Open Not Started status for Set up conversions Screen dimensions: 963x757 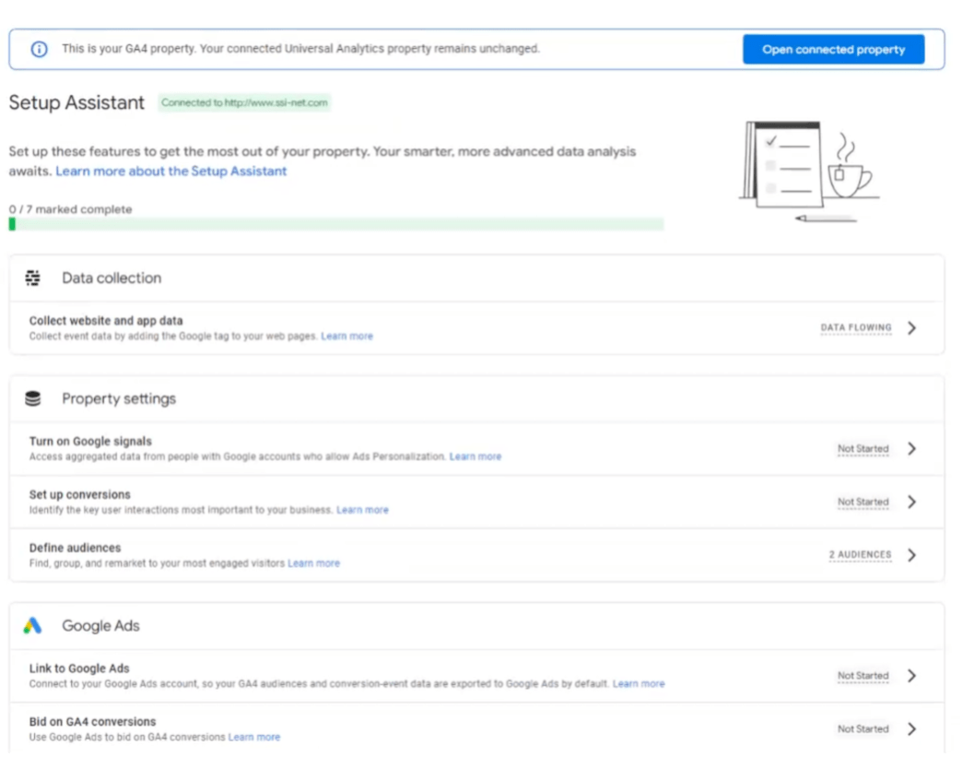pos(863,503)
